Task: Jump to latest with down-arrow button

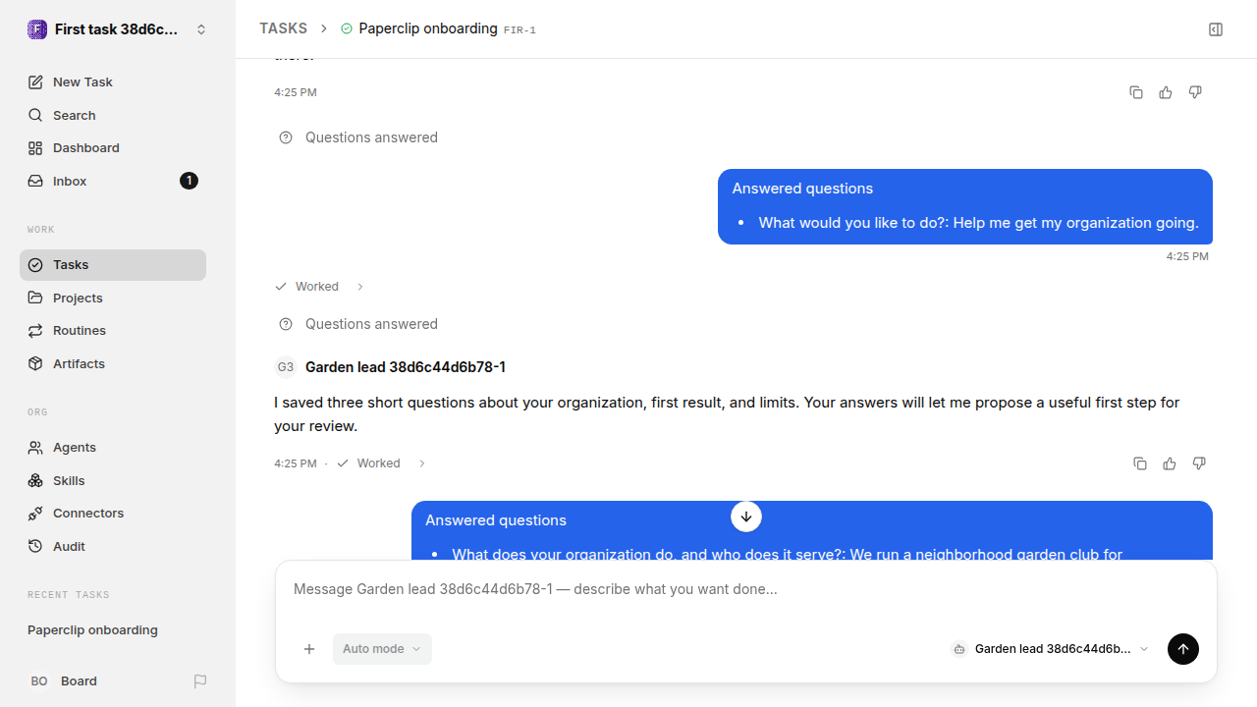Action: point(746,517)
